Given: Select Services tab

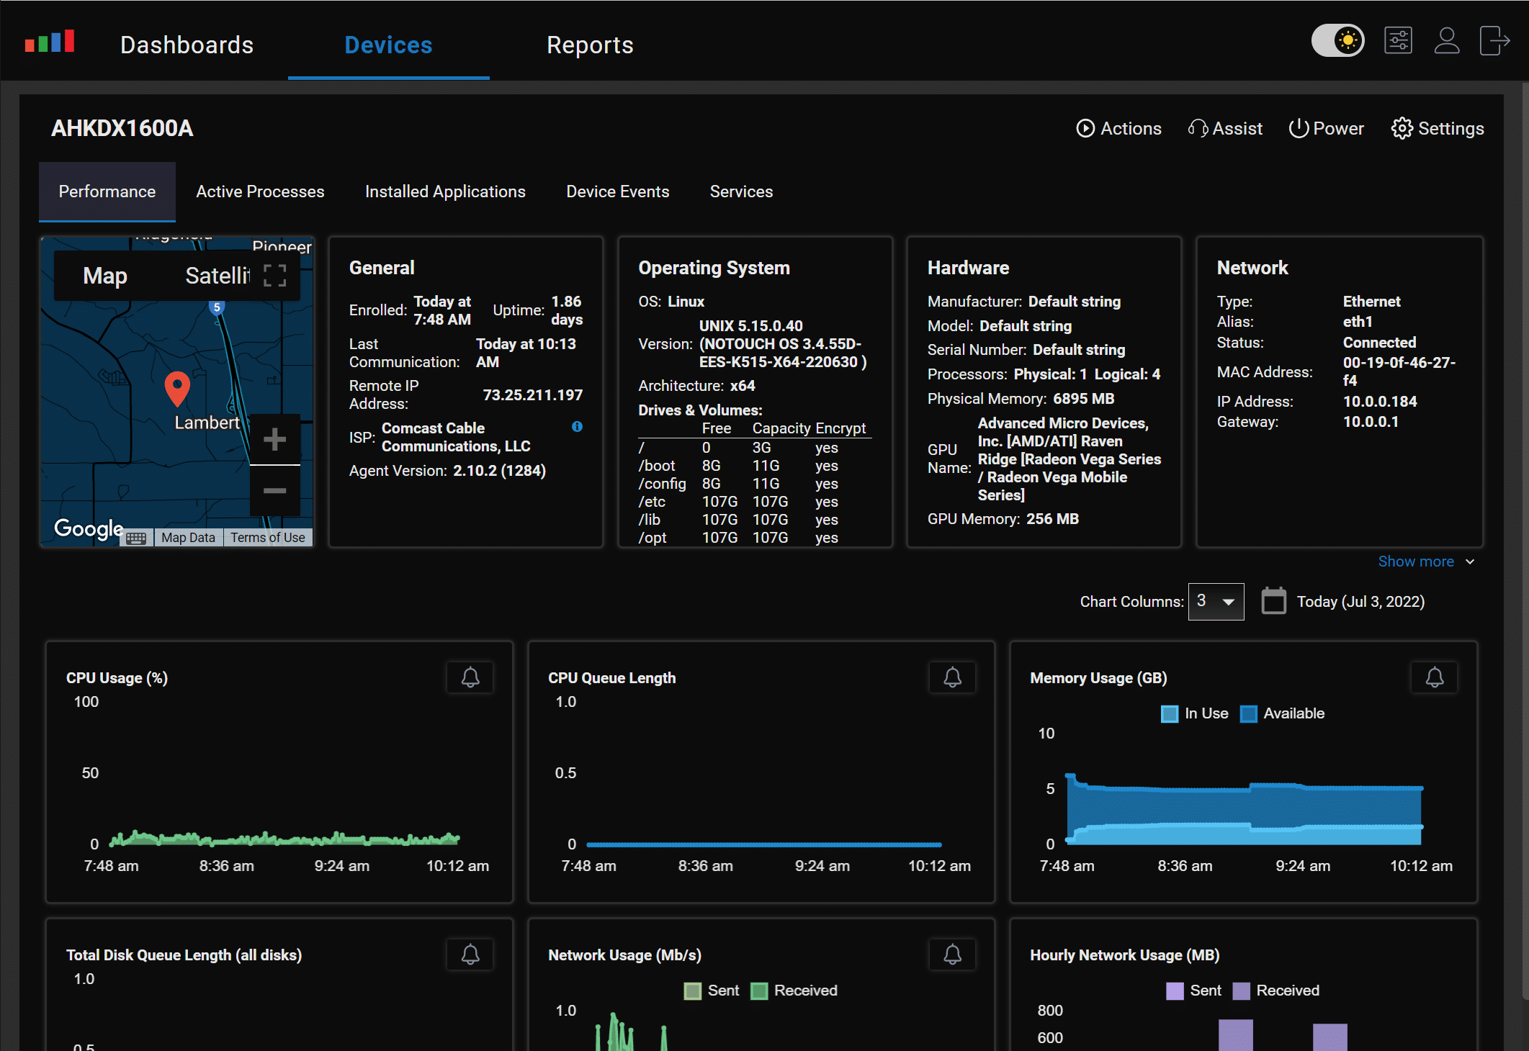Looking at the screenshot, I should click(741, 191).
